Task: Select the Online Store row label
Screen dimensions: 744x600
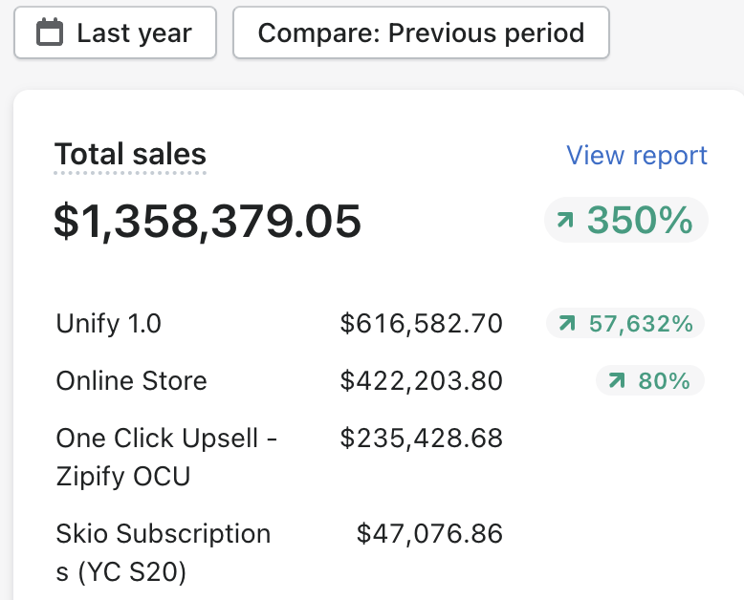Action: [x=131, y=380]
